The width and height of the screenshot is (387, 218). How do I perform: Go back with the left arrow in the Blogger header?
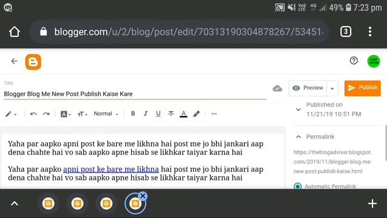(15, 61)
